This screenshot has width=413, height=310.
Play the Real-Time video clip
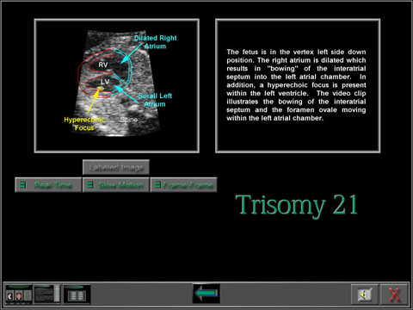pyautogui.click(x=48, y=185)
